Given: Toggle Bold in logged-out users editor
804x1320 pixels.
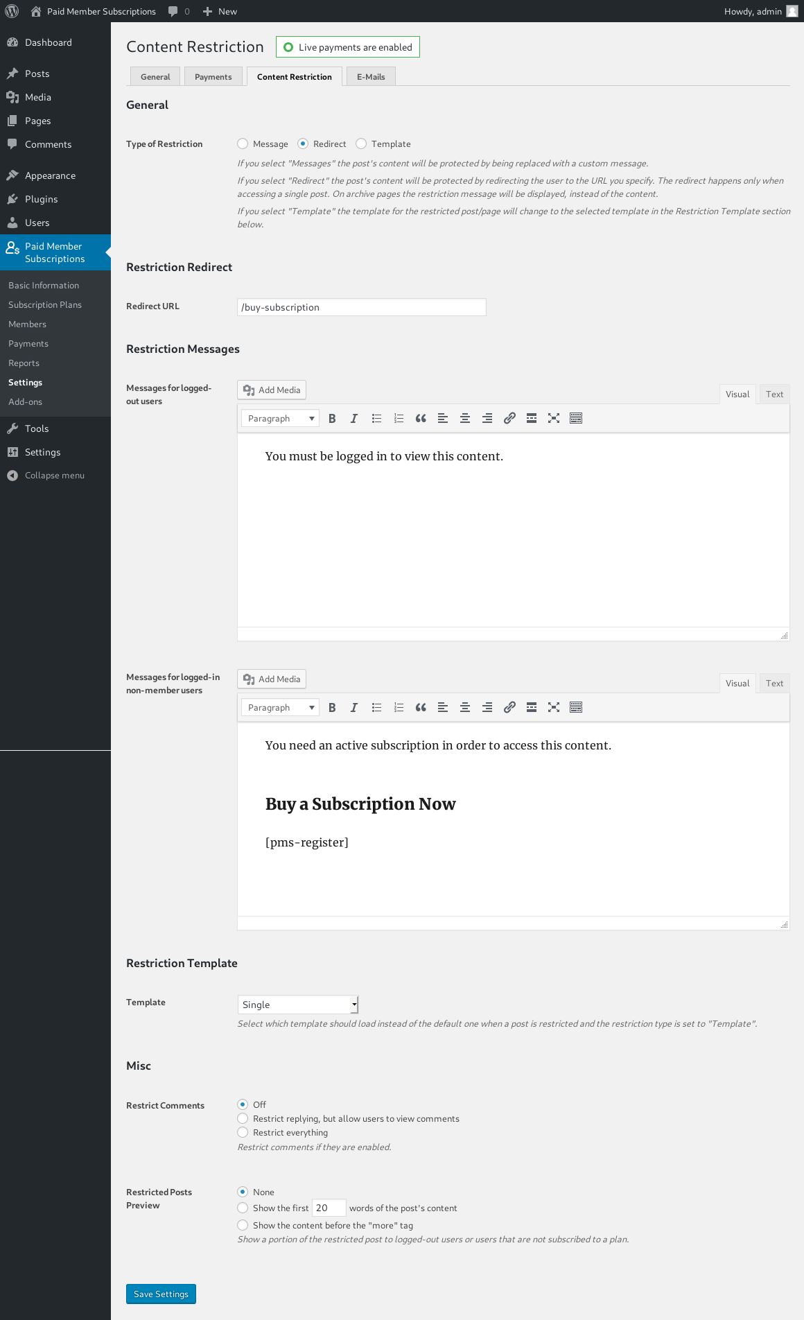Looking at the screenshot, I should tap(332, 418).
